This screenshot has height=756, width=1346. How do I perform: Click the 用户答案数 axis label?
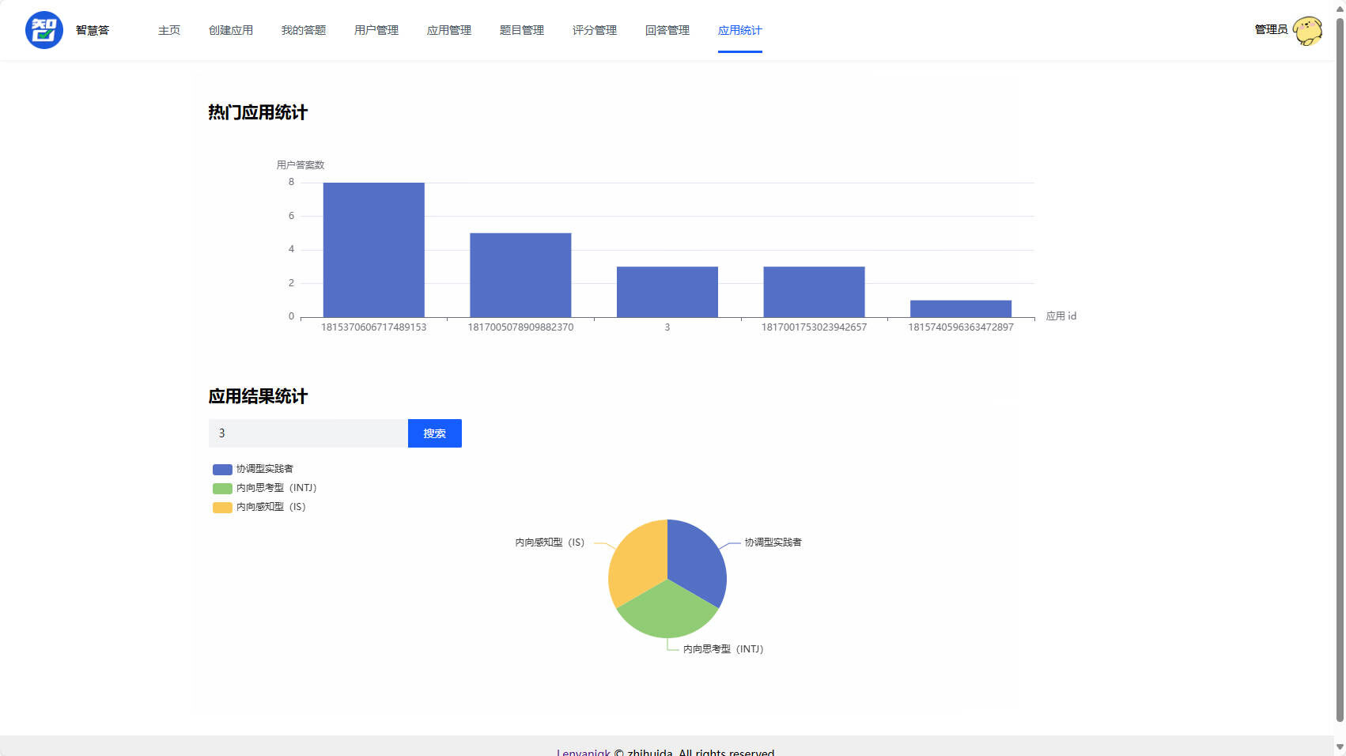(x=301, y=165)
